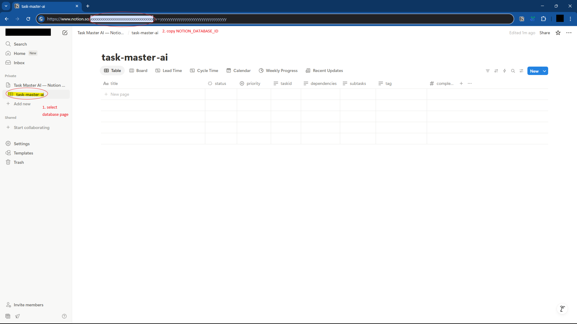The height and width of the screenshot is (324, 577).
Task: Click the Share button
Action: pos(545,33)
